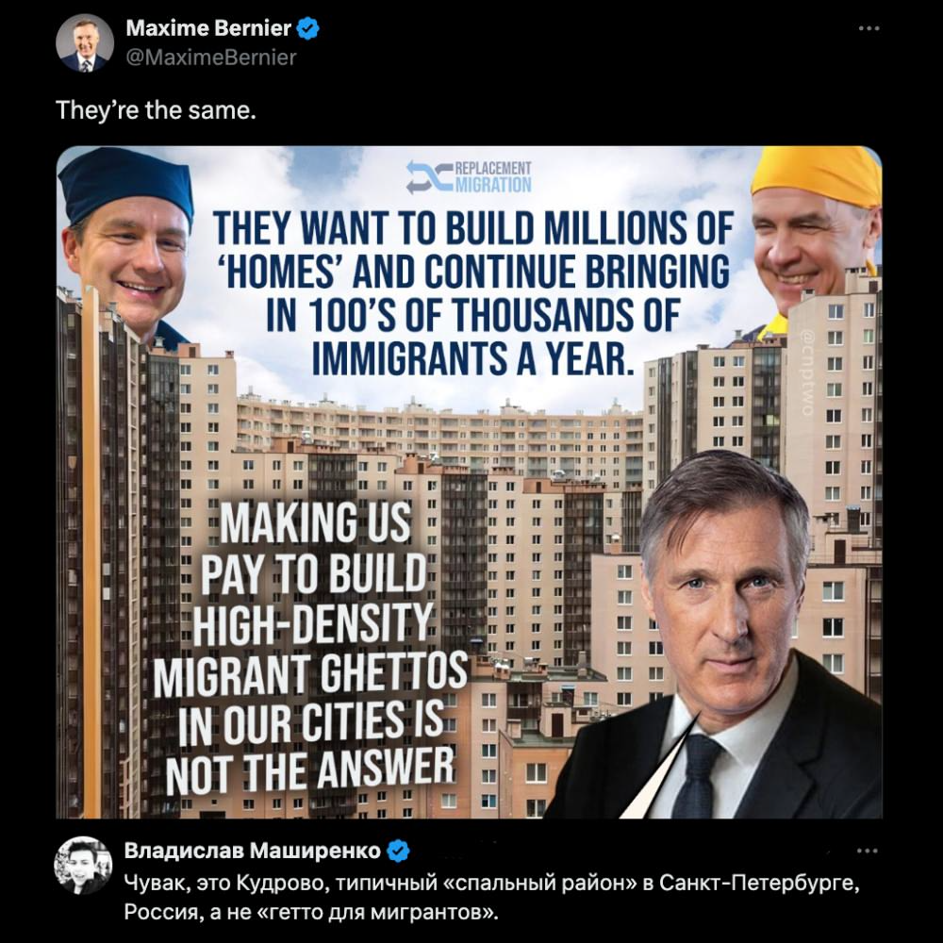Screen dimensions: 943x943
Task: Open Владислав Маширенко's reply avatar
Action: coord(84,866)
